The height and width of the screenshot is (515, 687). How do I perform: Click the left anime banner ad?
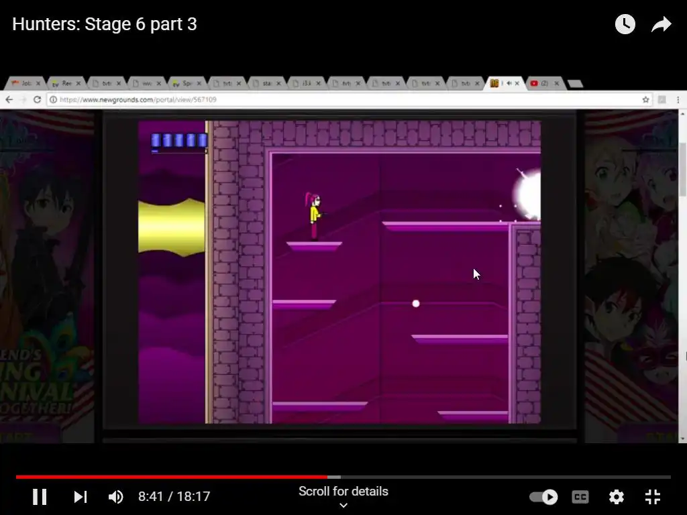(x=47, y=277)
